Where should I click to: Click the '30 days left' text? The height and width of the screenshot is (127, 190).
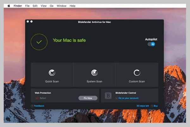tap(143, 106)
